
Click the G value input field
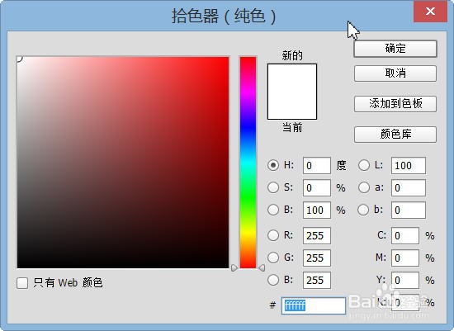[x=317, y=258]
